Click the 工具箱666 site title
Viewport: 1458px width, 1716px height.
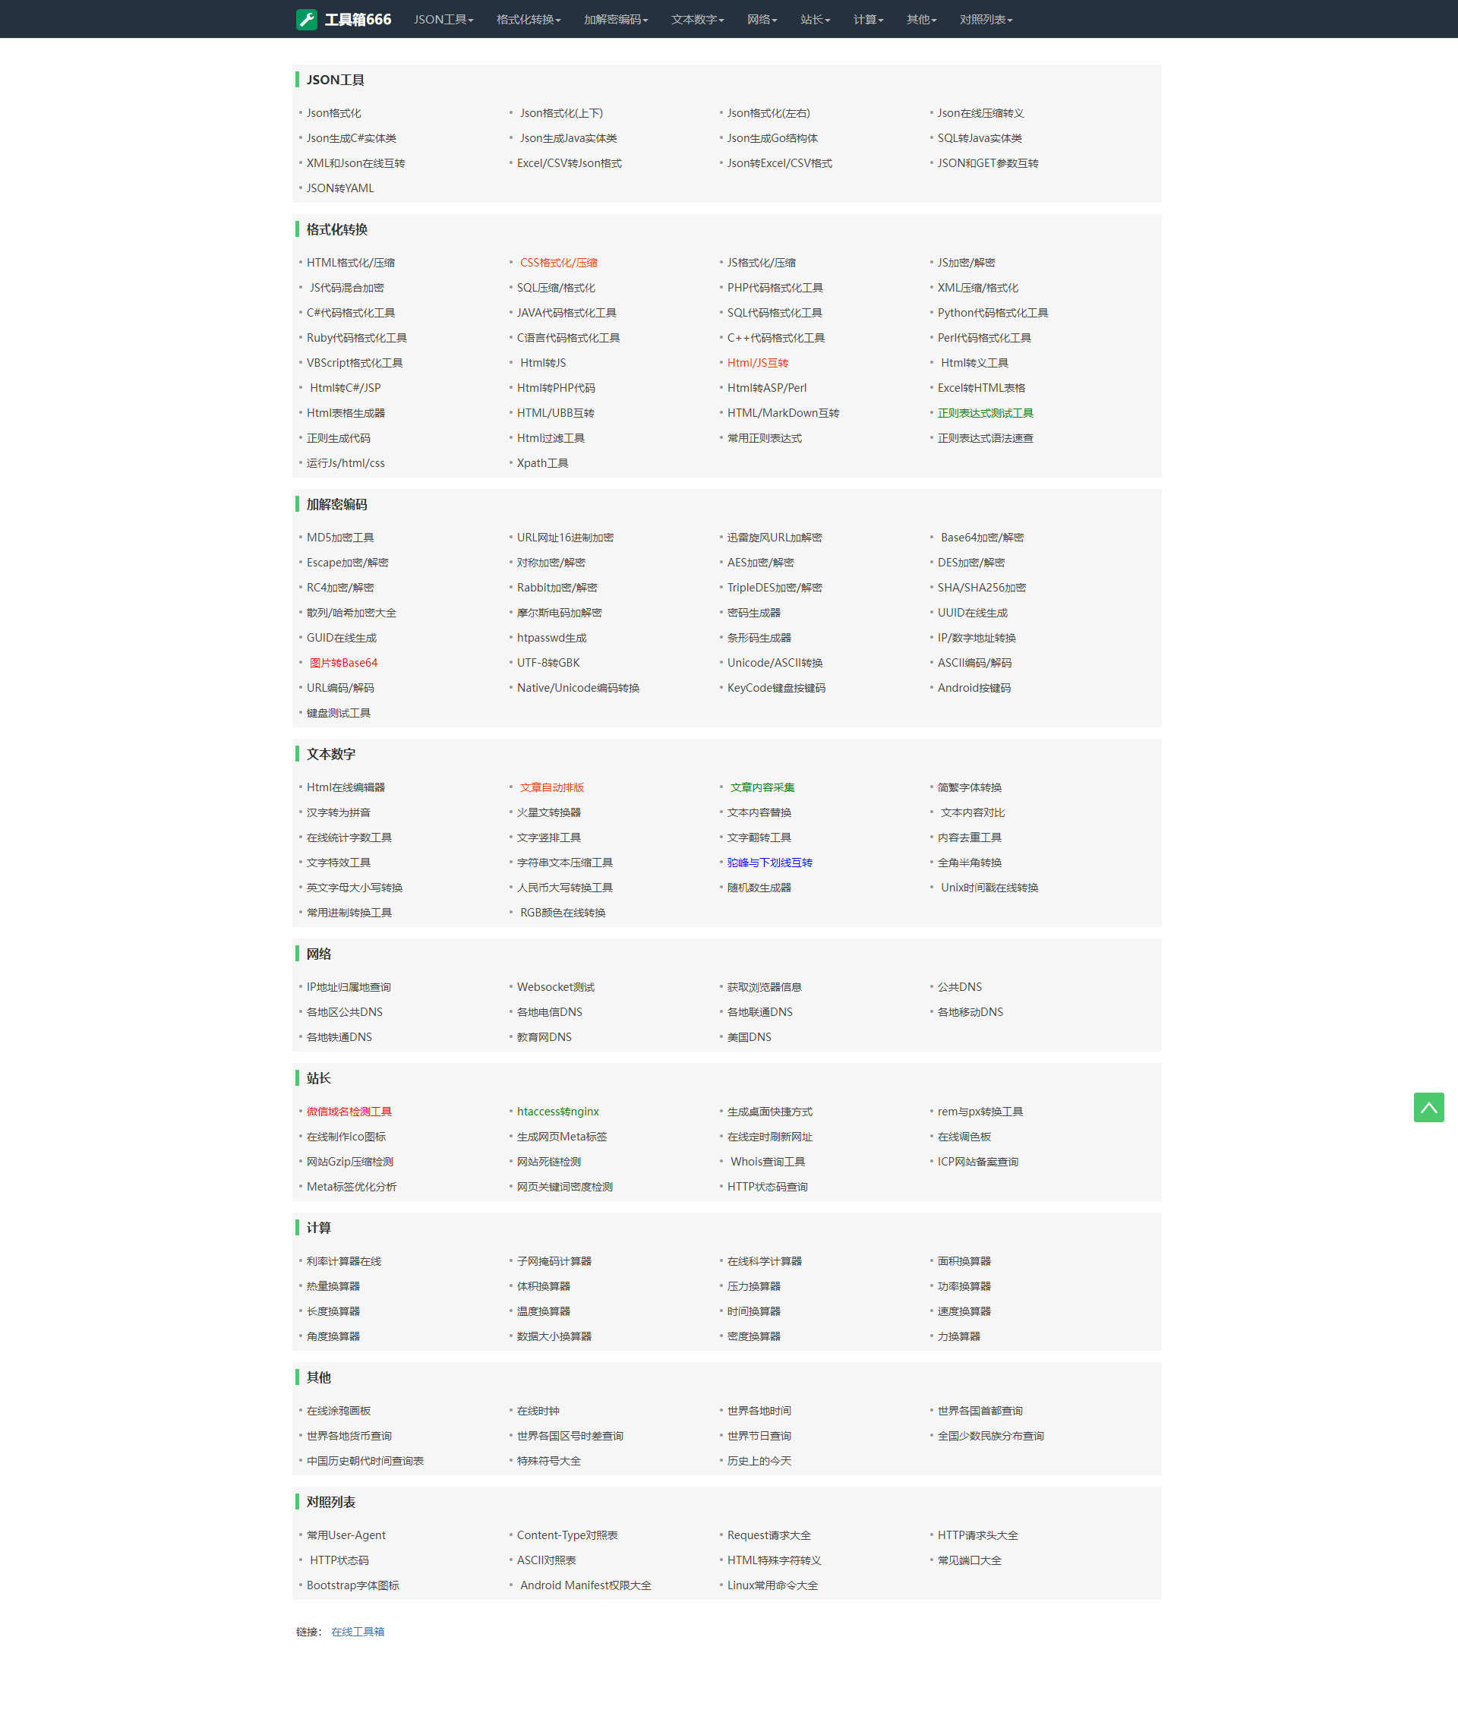coord(357,19)
